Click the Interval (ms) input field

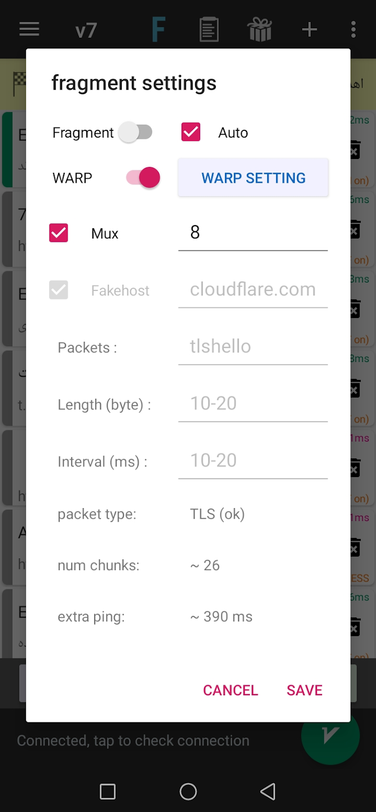(x=253, y=460)
